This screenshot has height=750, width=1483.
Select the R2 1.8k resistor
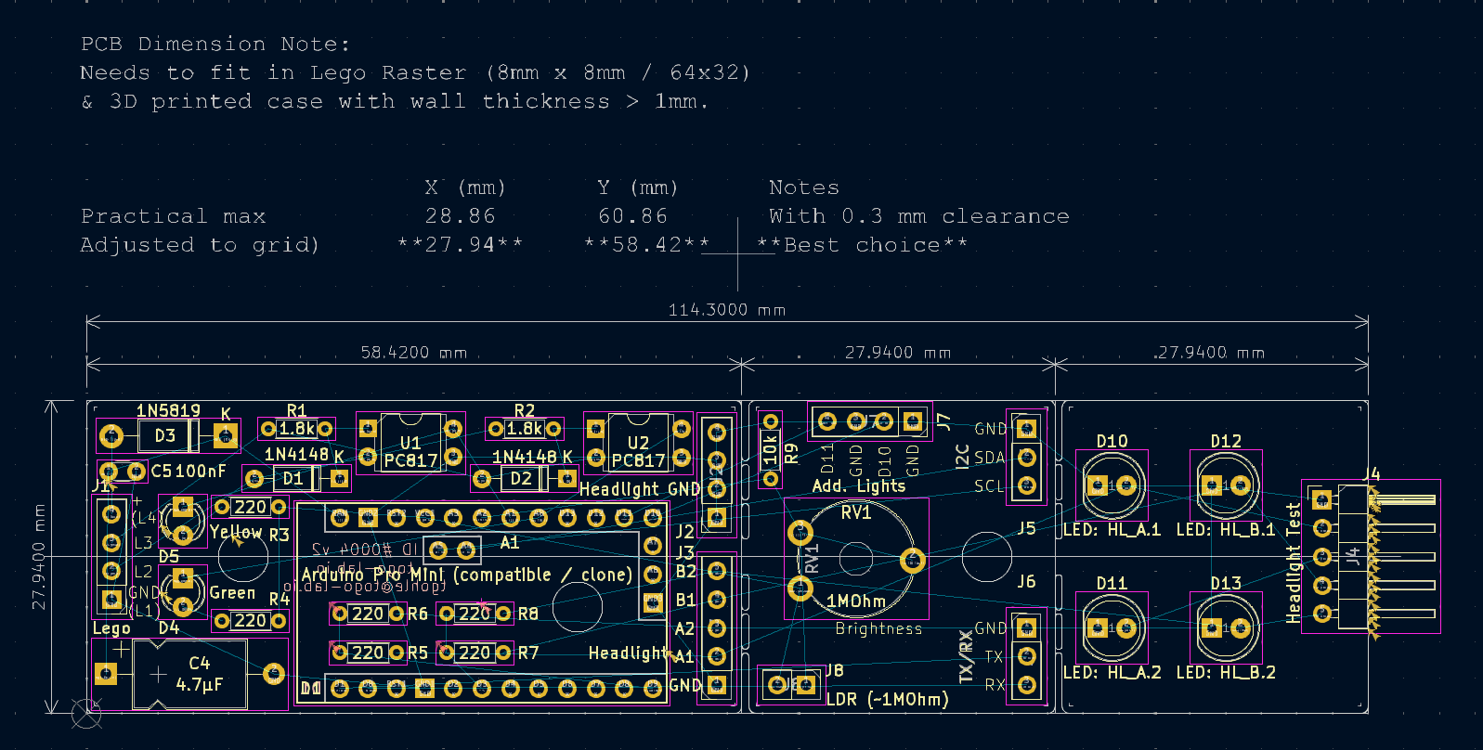point(525,429)
